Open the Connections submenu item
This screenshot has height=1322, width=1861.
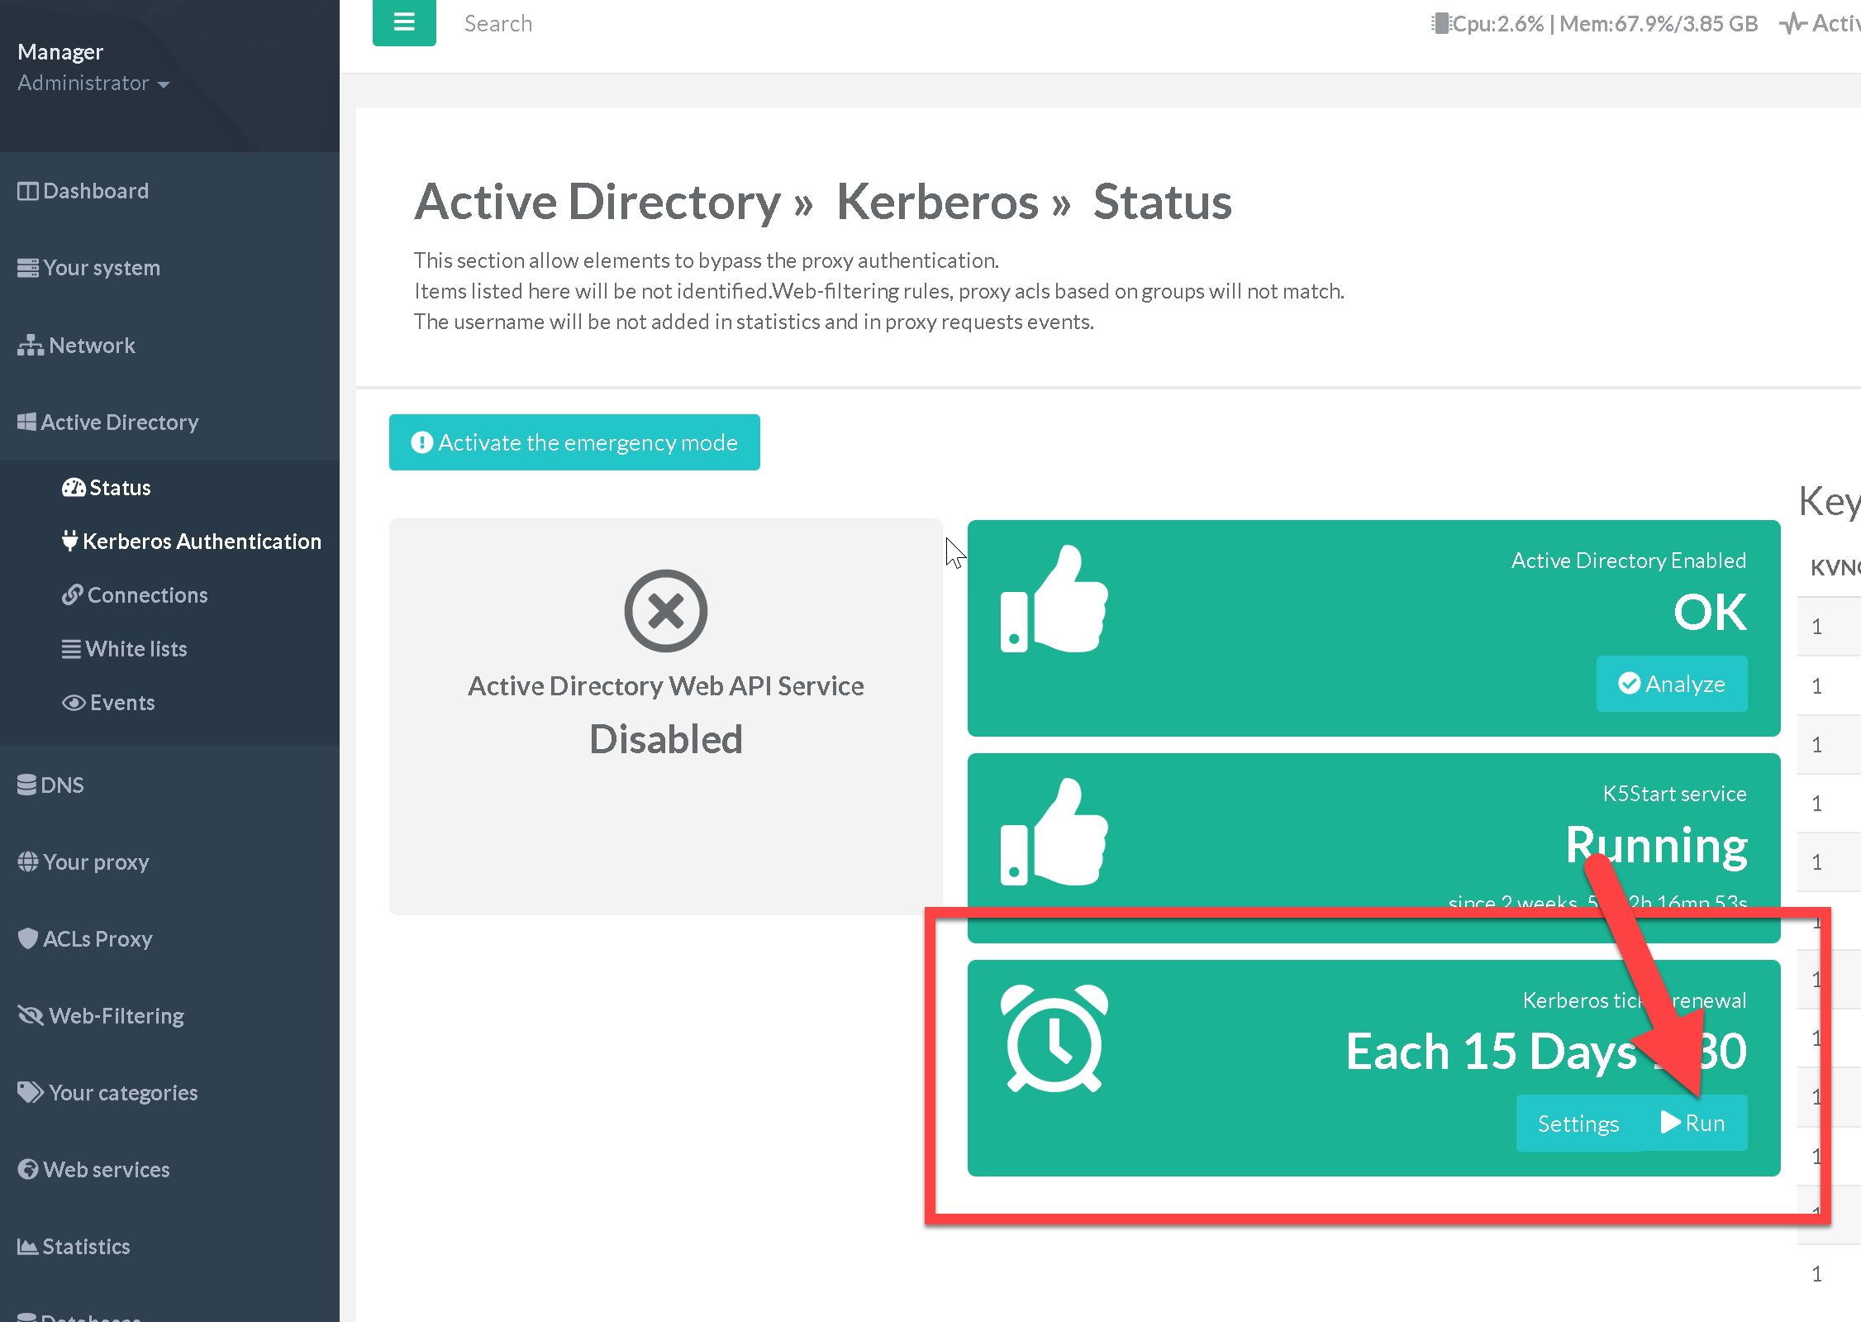147,595
